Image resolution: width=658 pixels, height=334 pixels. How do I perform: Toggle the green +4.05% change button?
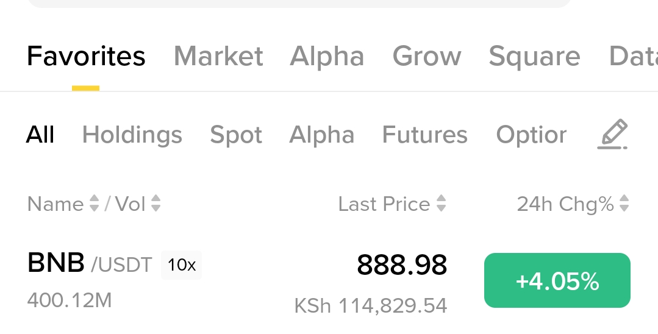click(557, 281)
